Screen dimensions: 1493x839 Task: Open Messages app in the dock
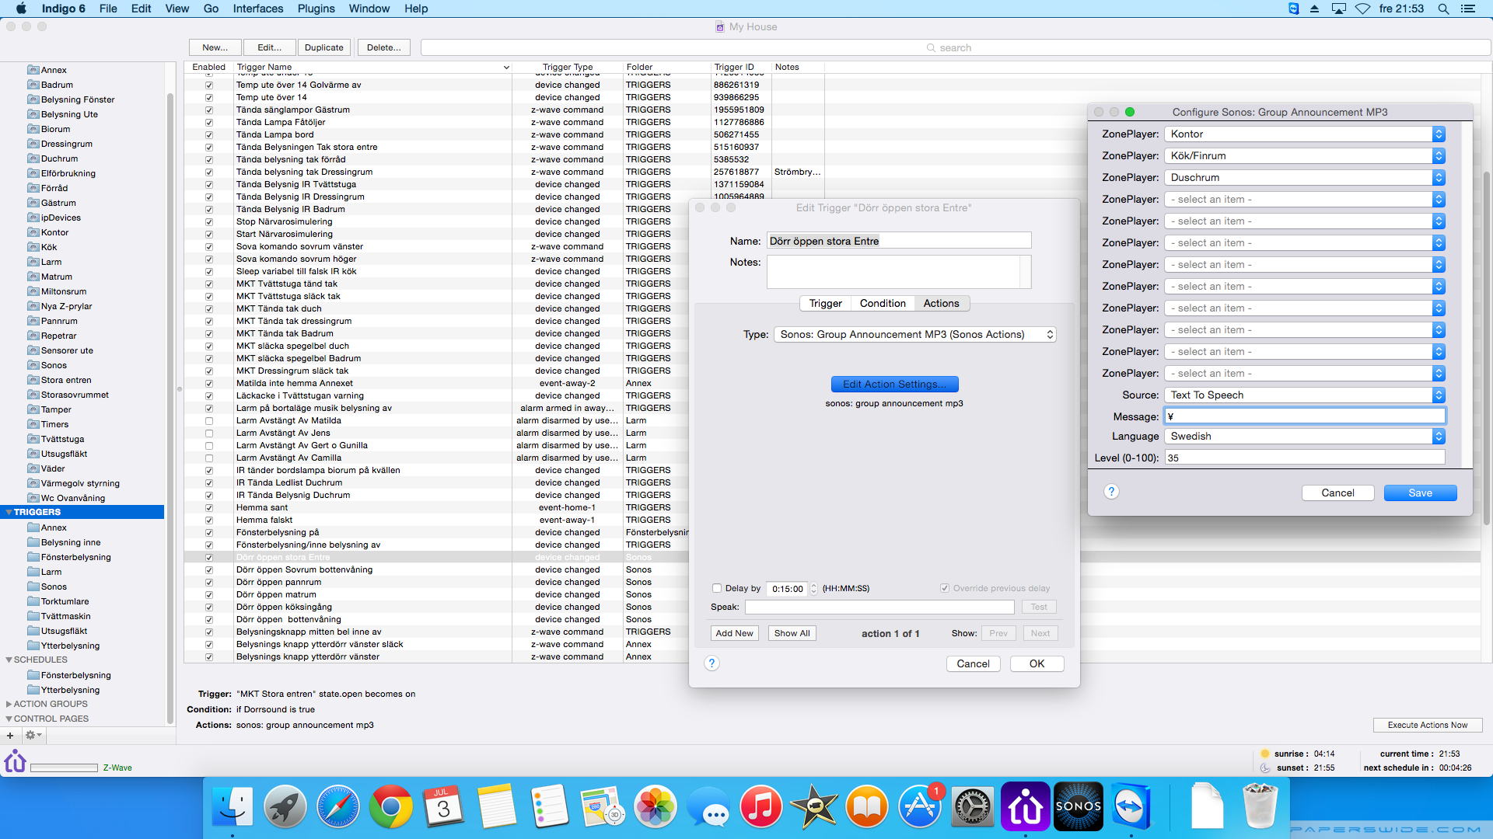(x=708, y=806)
